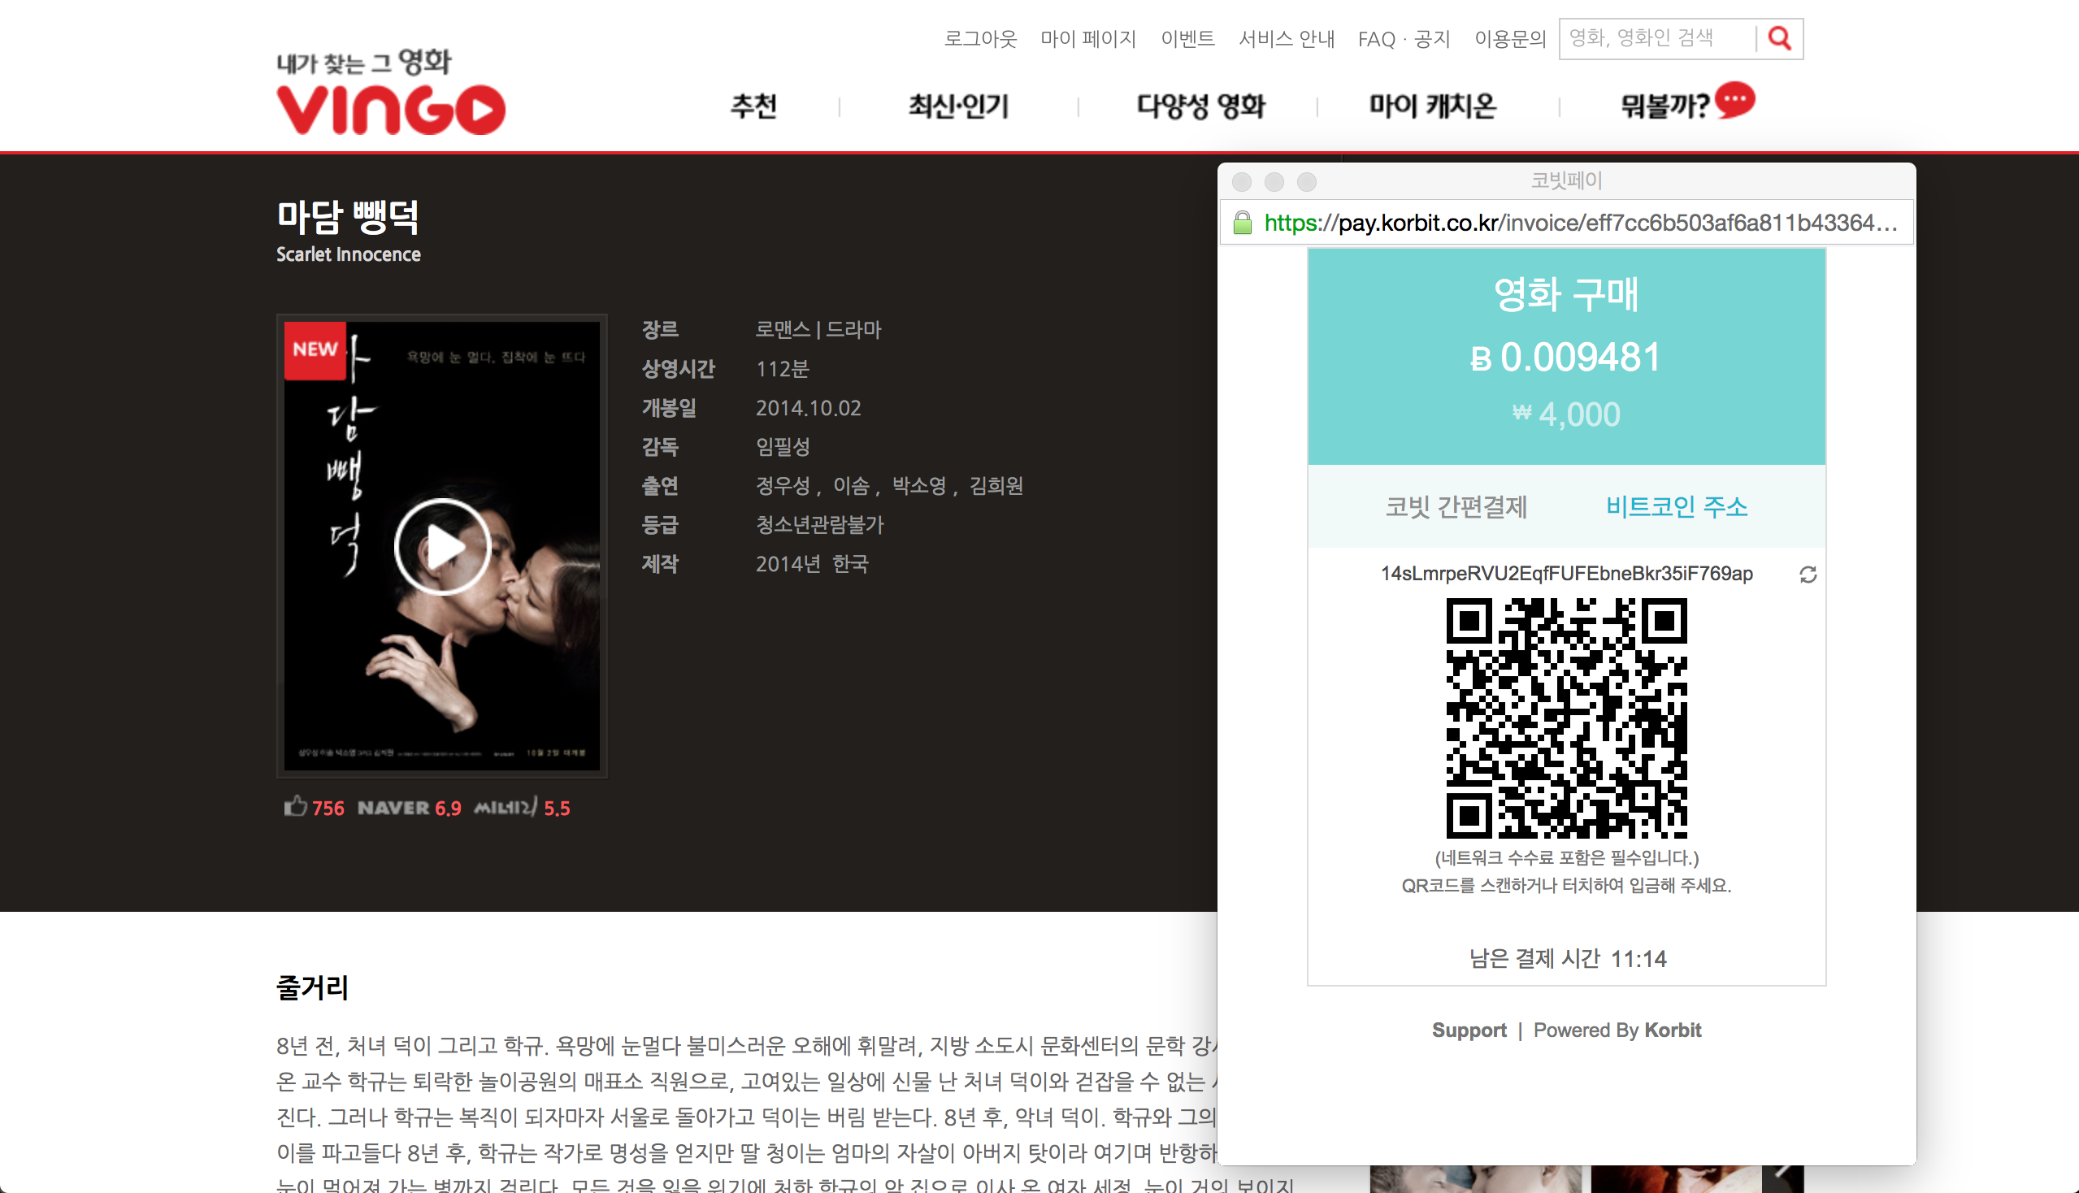This screenshot has height=1193, width=2079.
Task: Open the 최신·인기 section
Action: pyautogui.click(x=957, y=106)
